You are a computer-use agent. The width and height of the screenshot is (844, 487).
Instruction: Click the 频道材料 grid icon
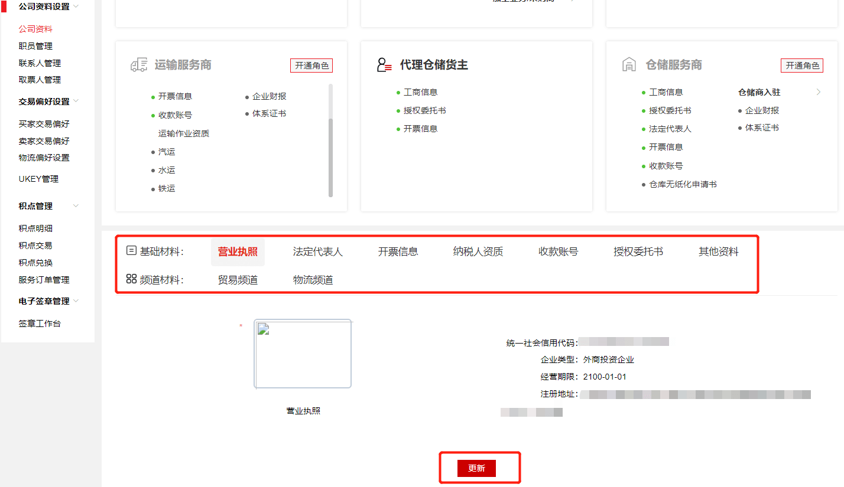131,279
